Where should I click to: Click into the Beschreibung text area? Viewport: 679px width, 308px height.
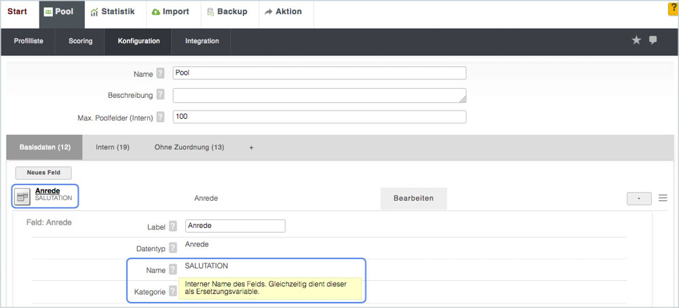coord(319,95)
